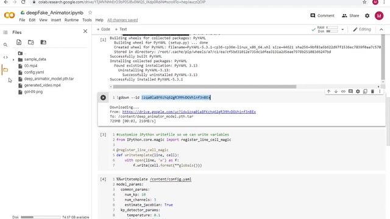Click disk usage bar in Files panel
Viewport: 390px width, 219px height.
pos(41,217)
